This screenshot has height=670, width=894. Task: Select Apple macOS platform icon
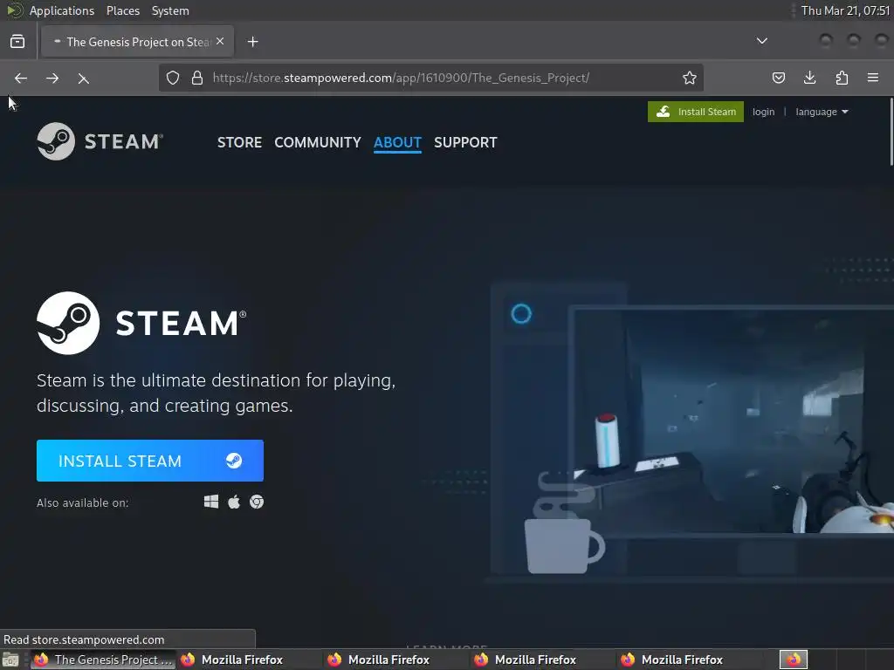(x=234, y=502)
